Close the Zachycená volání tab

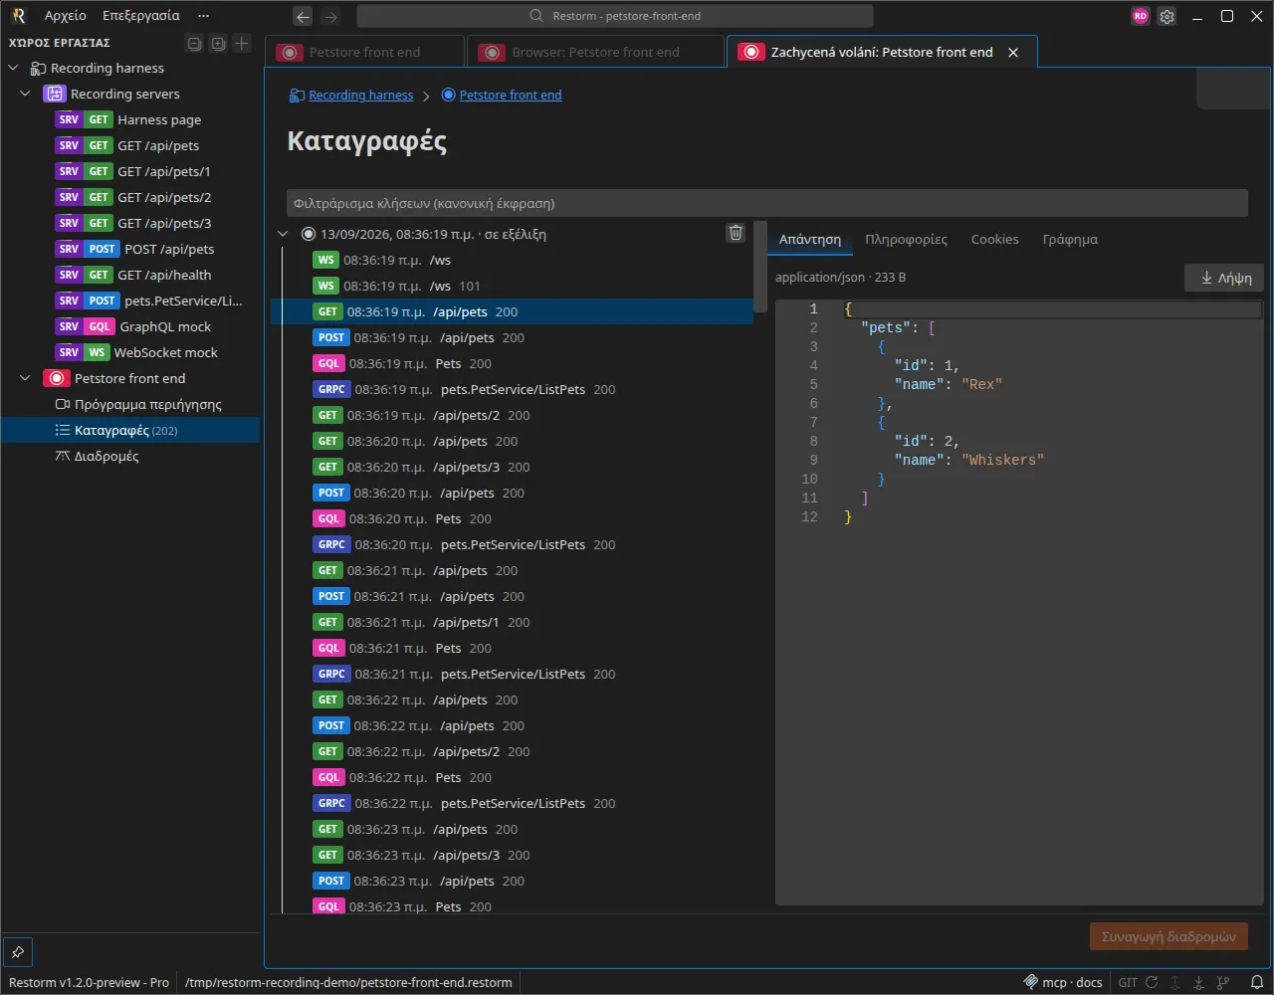coord(1013,53)
